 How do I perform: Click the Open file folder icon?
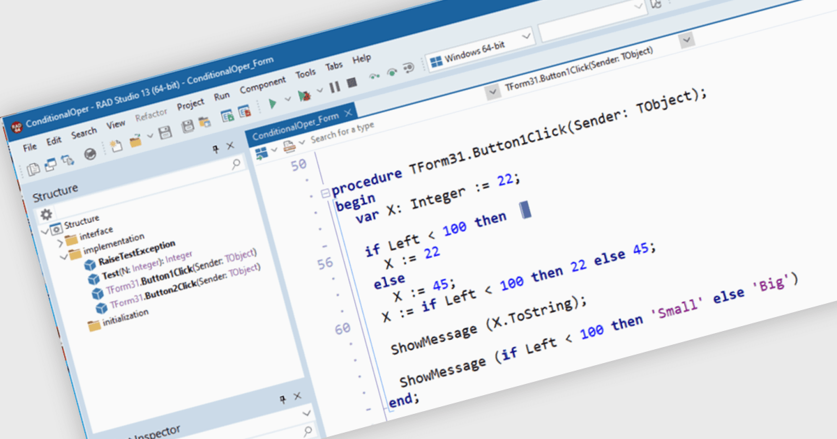click(135, 140)
